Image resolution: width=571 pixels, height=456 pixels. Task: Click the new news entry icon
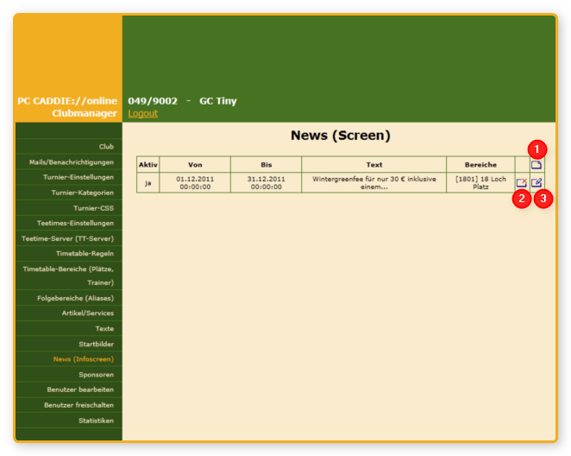(x=536, y=165)
